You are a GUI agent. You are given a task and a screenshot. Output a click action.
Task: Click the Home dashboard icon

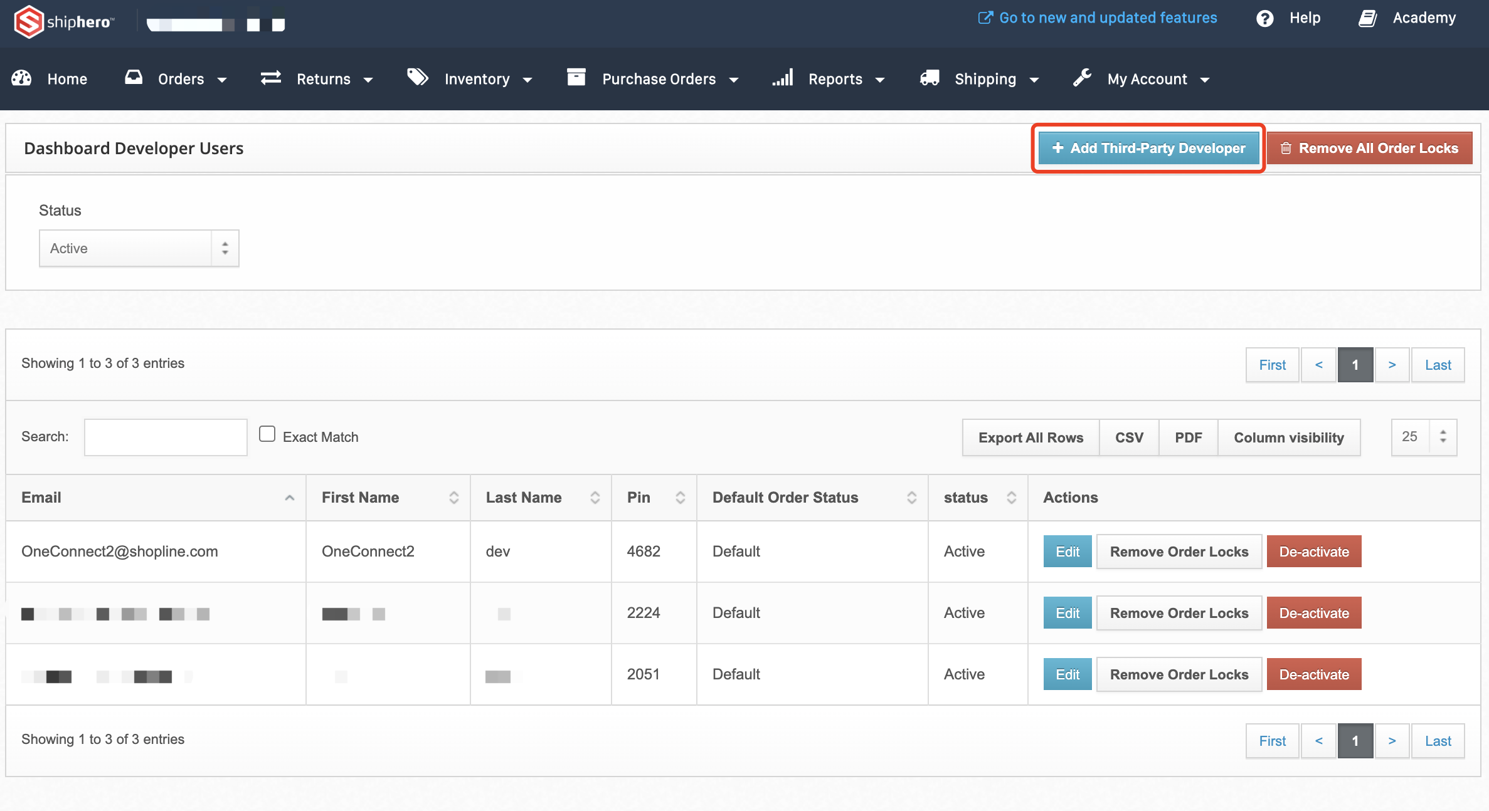pos(22,78)
